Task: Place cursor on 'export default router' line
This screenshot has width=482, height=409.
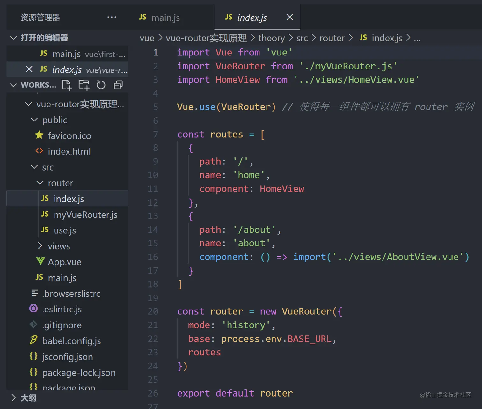Action: [x=235, y=393]
